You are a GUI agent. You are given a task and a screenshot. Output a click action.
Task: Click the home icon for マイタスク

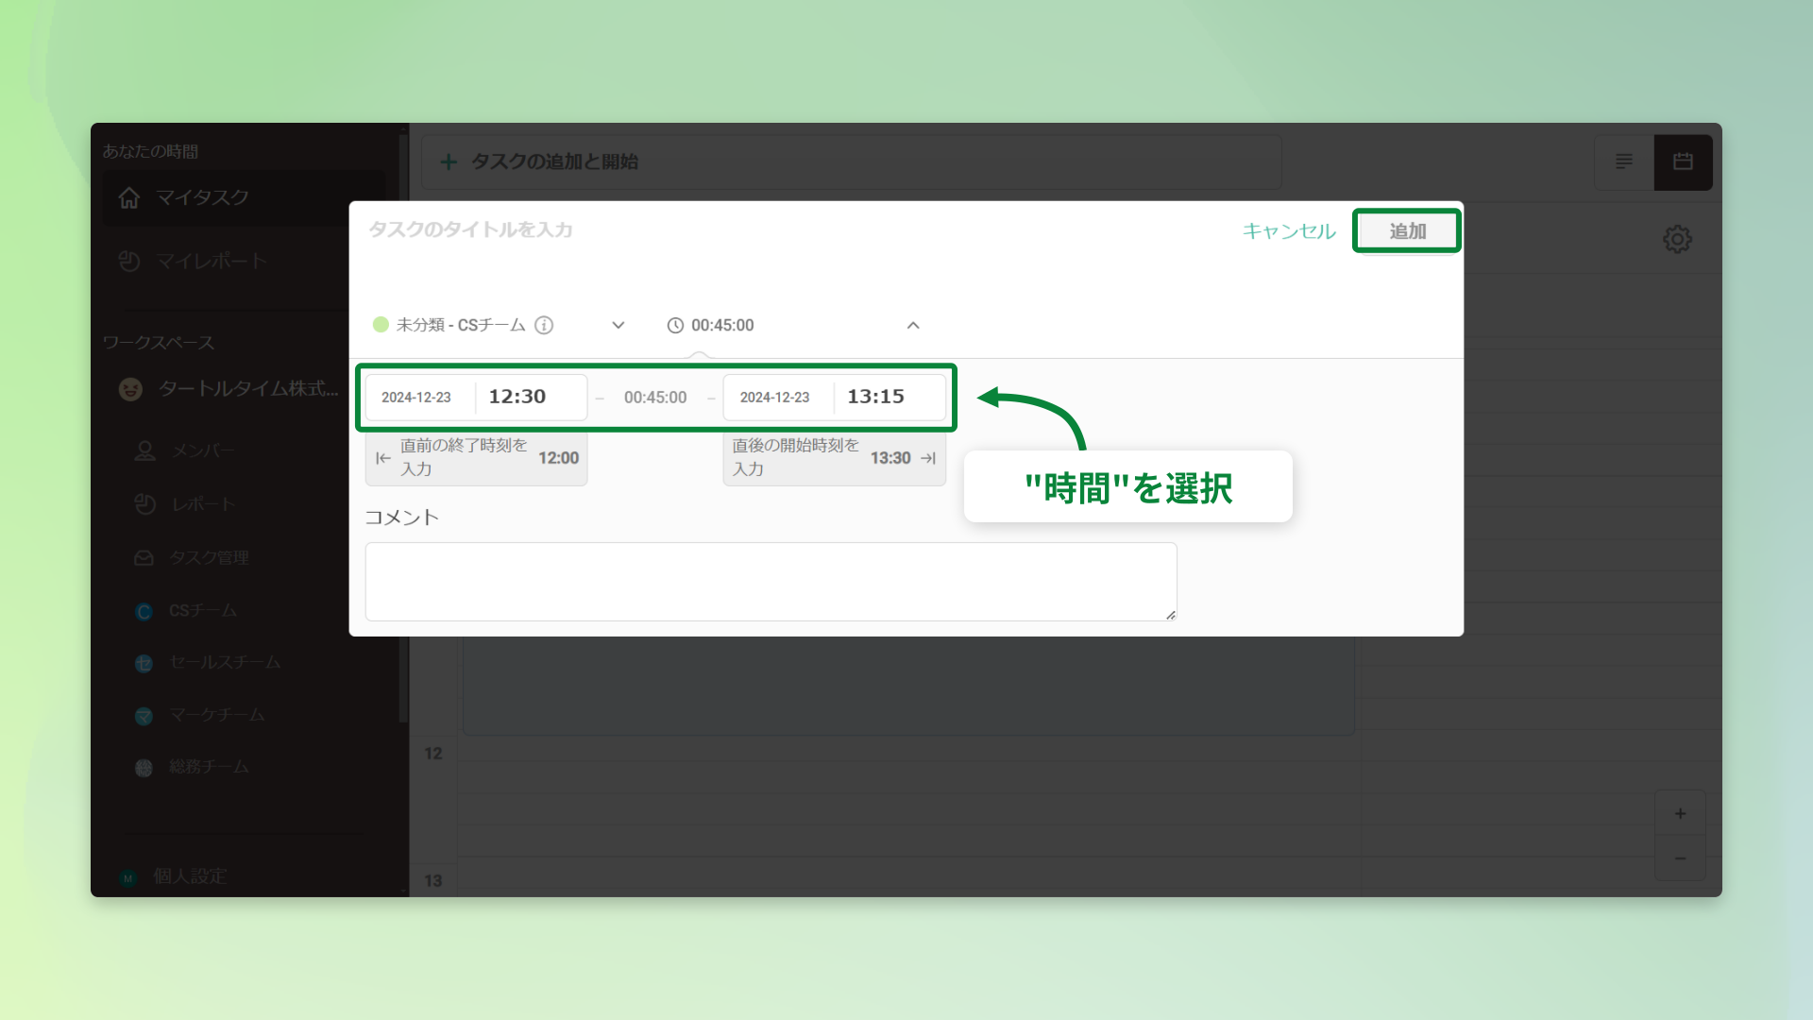[x=129, y=197]
